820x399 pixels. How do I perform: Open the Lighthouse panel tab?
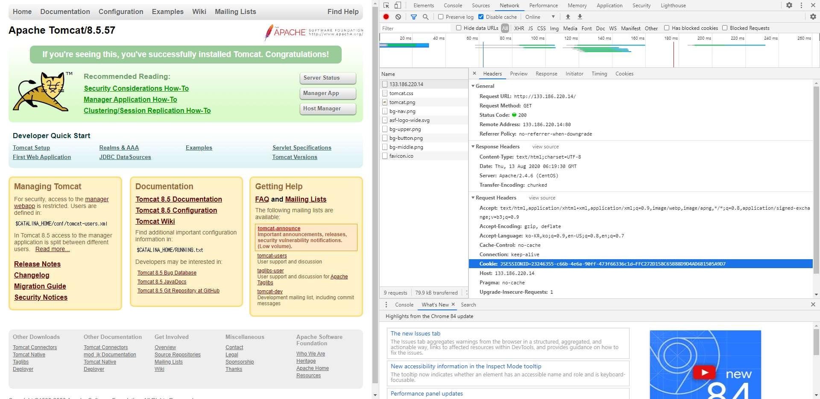point(673,6)
